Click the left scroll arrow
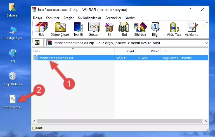 click(34, 121)
